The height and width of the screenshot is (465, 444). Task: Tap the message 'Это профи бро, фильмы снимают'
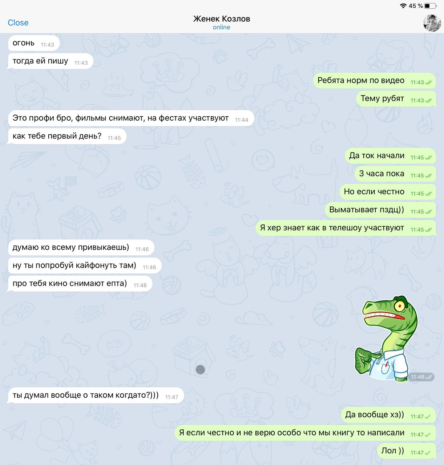point(131,118)
